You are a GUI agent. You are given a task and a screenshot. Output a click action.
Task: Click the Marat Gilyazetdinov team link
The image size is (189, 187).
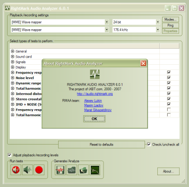pos(98,110)
